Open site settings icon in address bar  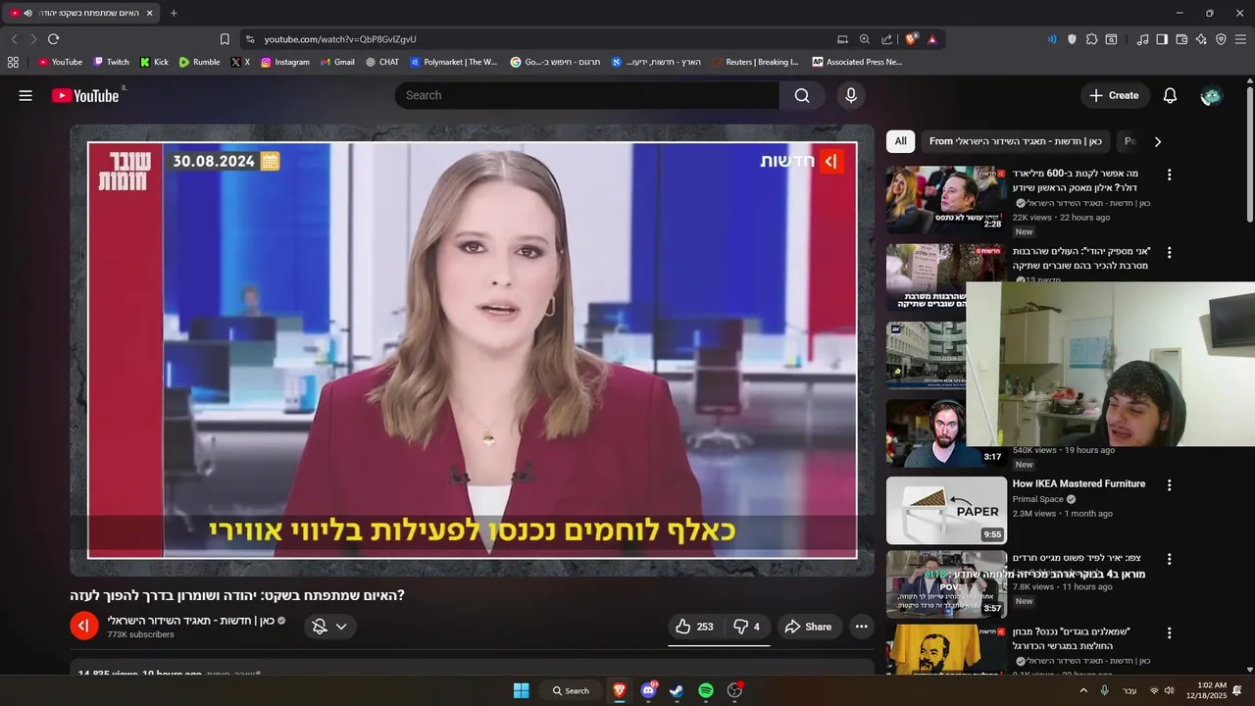coord(250,39)
